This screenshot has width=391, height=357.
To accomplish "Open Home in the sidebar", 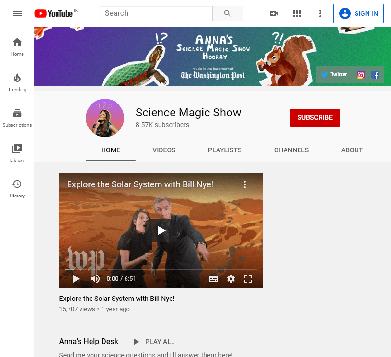I will point(17,47).
